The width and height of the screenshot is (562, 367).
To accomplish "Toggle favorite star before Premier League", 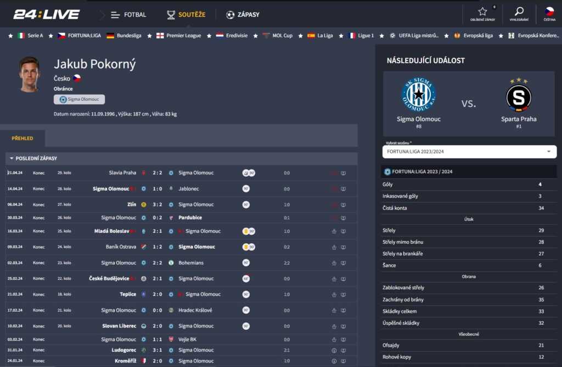I will tap(149, 36).
